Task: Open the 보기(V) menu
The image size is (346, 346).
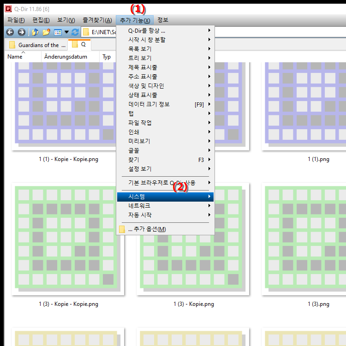Action: (x=66, y=20)
